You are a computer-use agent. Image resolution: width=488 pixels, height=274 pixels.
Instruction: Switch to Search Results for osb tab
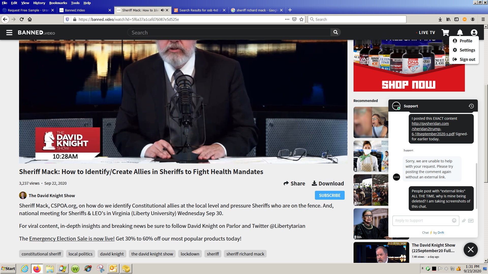[200, 10]
